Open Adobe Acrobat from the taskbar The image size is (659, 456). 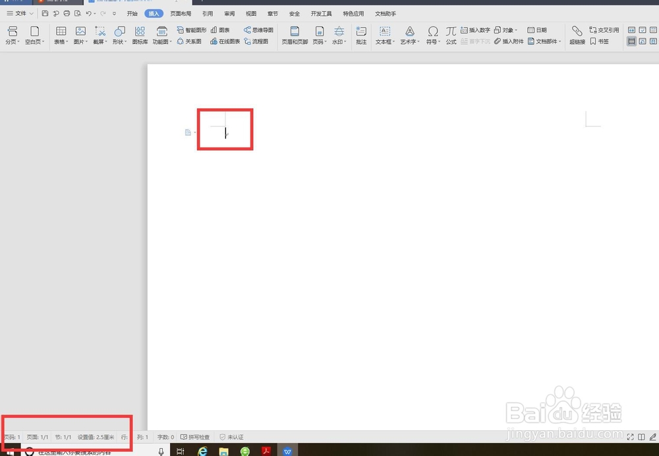tap(266, 451)
